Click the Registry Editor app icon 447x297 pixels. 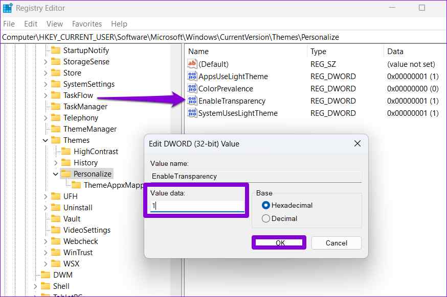pyautogui.click(x=7, y=8)
